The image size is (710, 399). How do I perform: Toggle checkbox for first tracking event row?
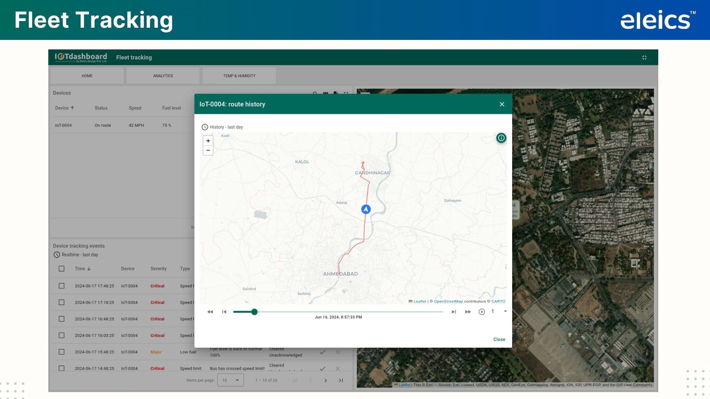coord(61,286)
